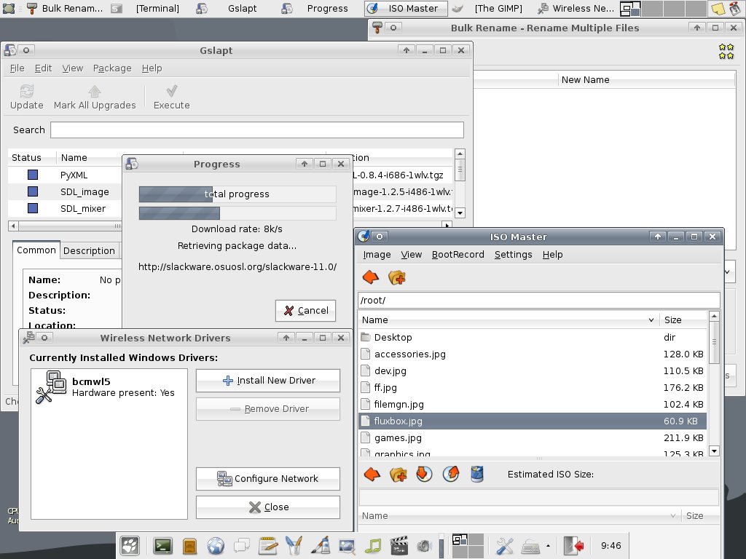Toggle PyXML package status box
Viewport: 746px width, 559px height.
[33, 175]
